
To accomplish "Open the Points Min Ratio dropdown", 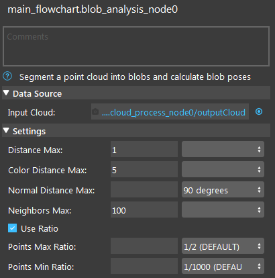I will click(x=223, y=266).
